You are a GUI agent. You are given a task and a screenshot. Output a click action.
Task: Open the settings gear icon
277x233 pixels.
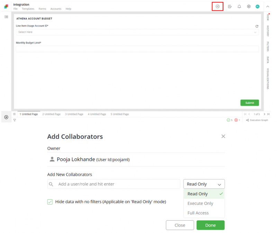249,7
